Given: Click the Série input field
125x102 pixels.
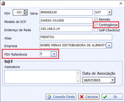Looking at the screenshot, I should 66,12.
